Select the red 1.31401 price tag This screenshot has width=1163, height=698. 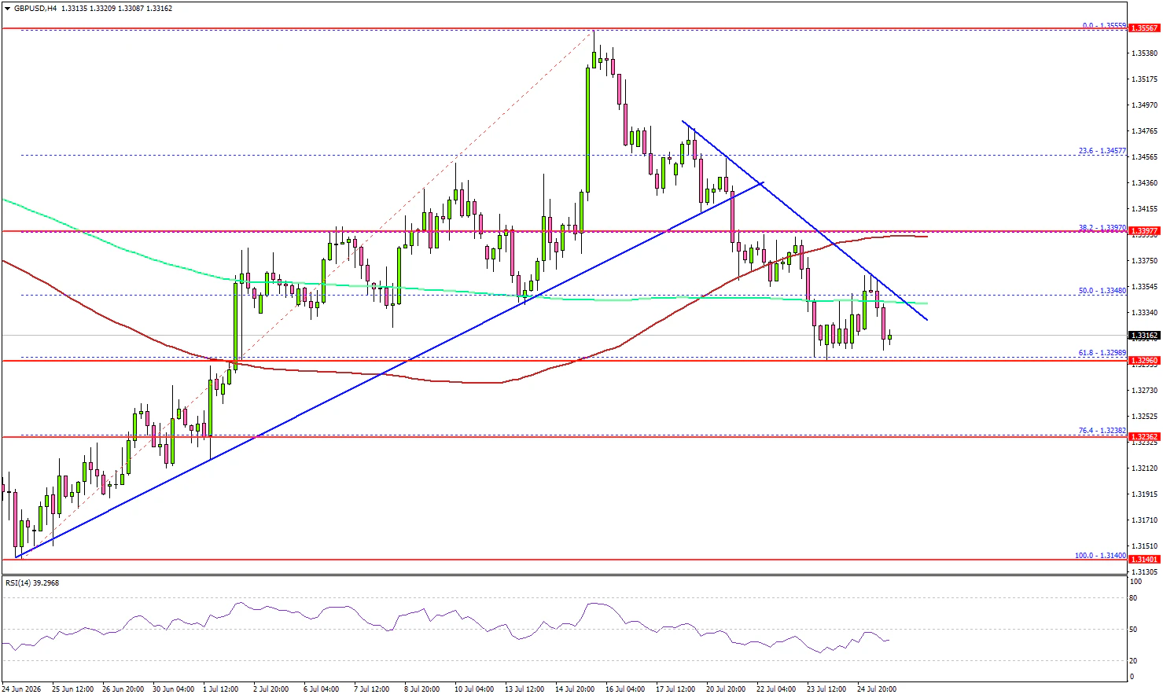tap(1144, 560)
